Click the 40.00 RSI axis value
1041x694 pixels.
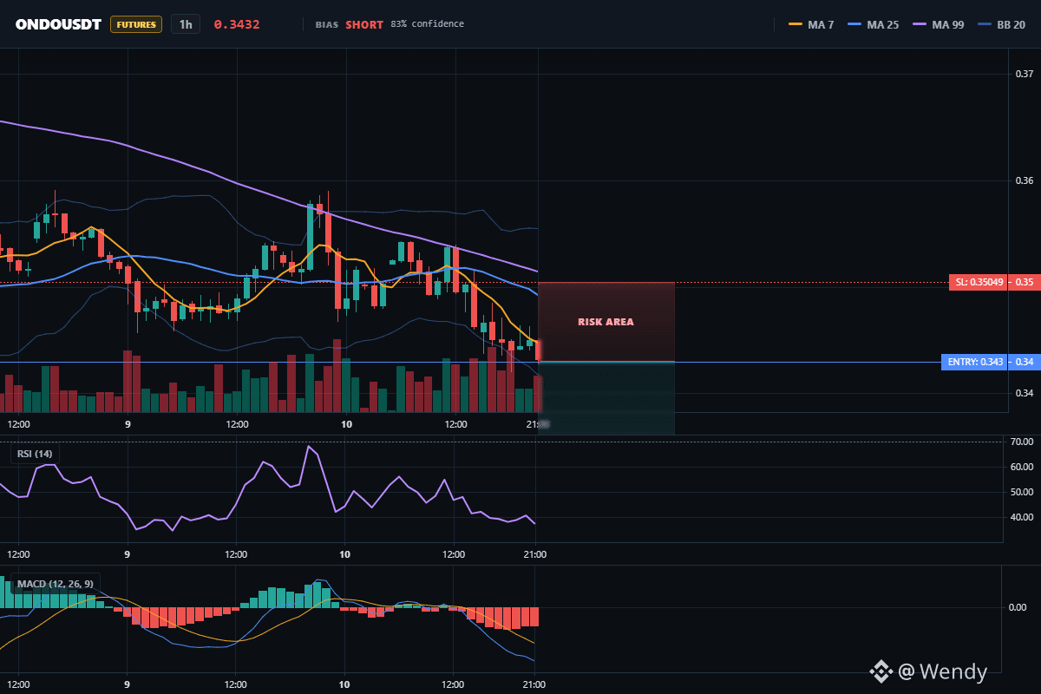1023,517
